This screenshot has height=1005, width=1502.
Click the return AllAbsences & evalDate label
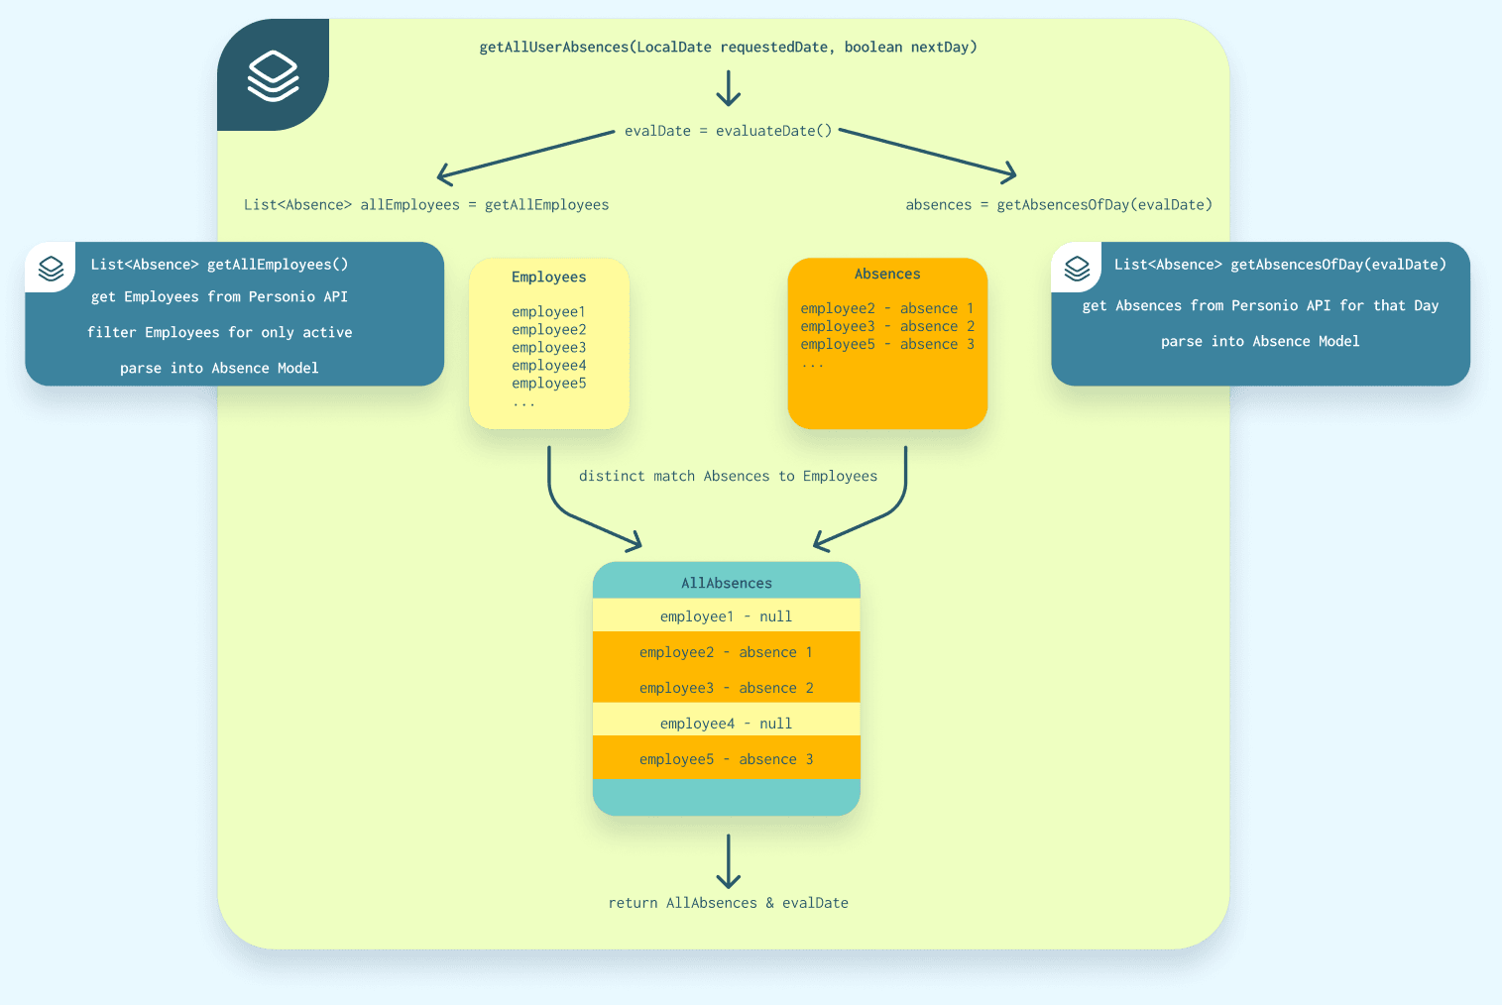(x=728, y=902)
